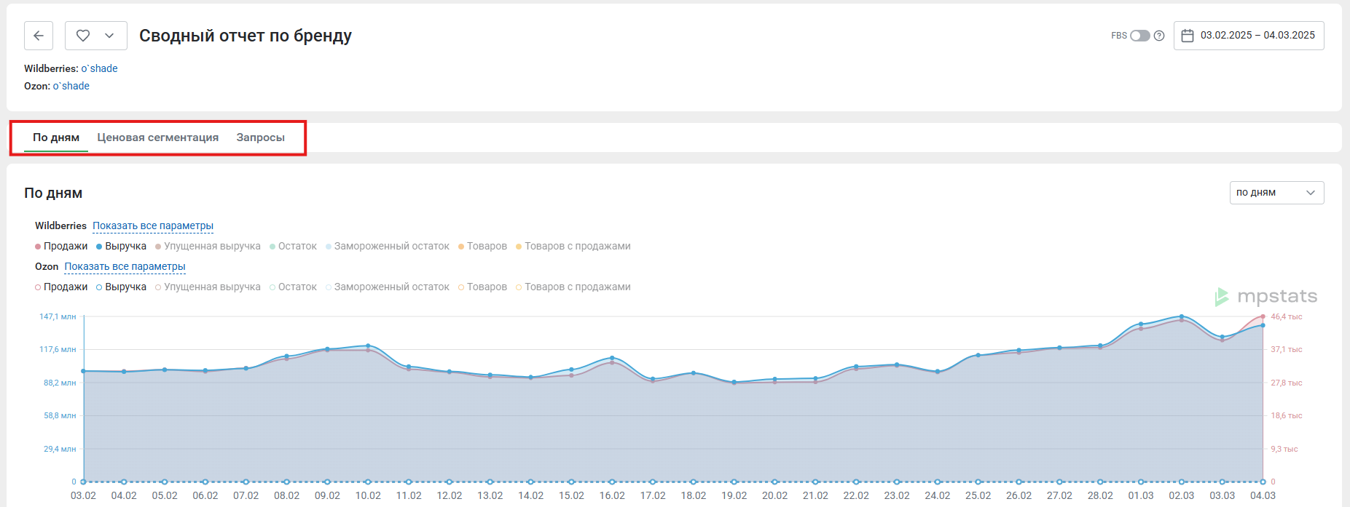Open Ozon o`shade brand link

tap(71, 86)
